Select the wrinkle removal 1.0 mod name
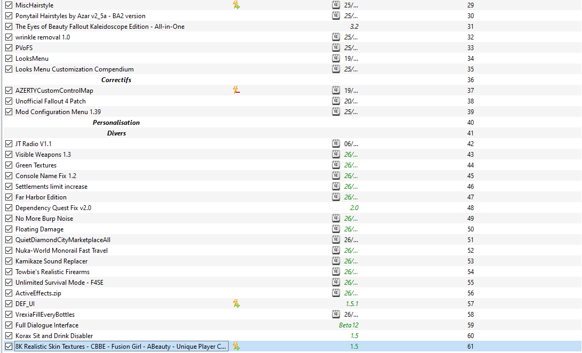 [43, 37]
